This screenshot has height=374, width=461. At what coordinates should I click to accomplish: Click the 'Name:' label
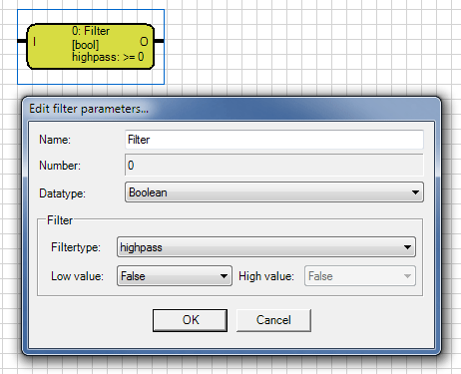(55, 140)
